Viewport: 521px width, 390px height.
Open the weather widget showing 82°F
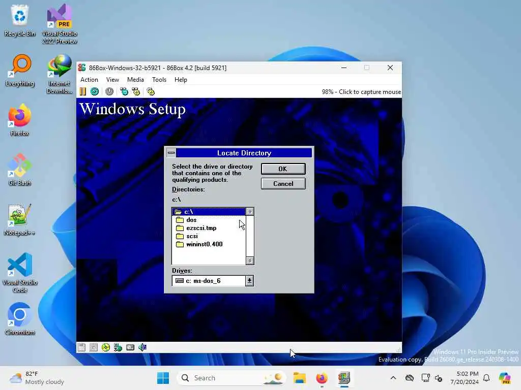pyautogui.click(x=37, y=378)
